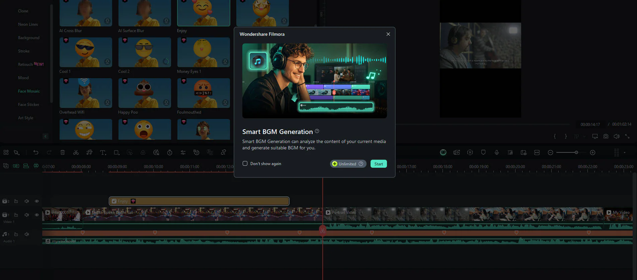The width and height of the screenshot is (637, 280).
Task: Open the Art Style category
Action: click(x=25, y=118)
